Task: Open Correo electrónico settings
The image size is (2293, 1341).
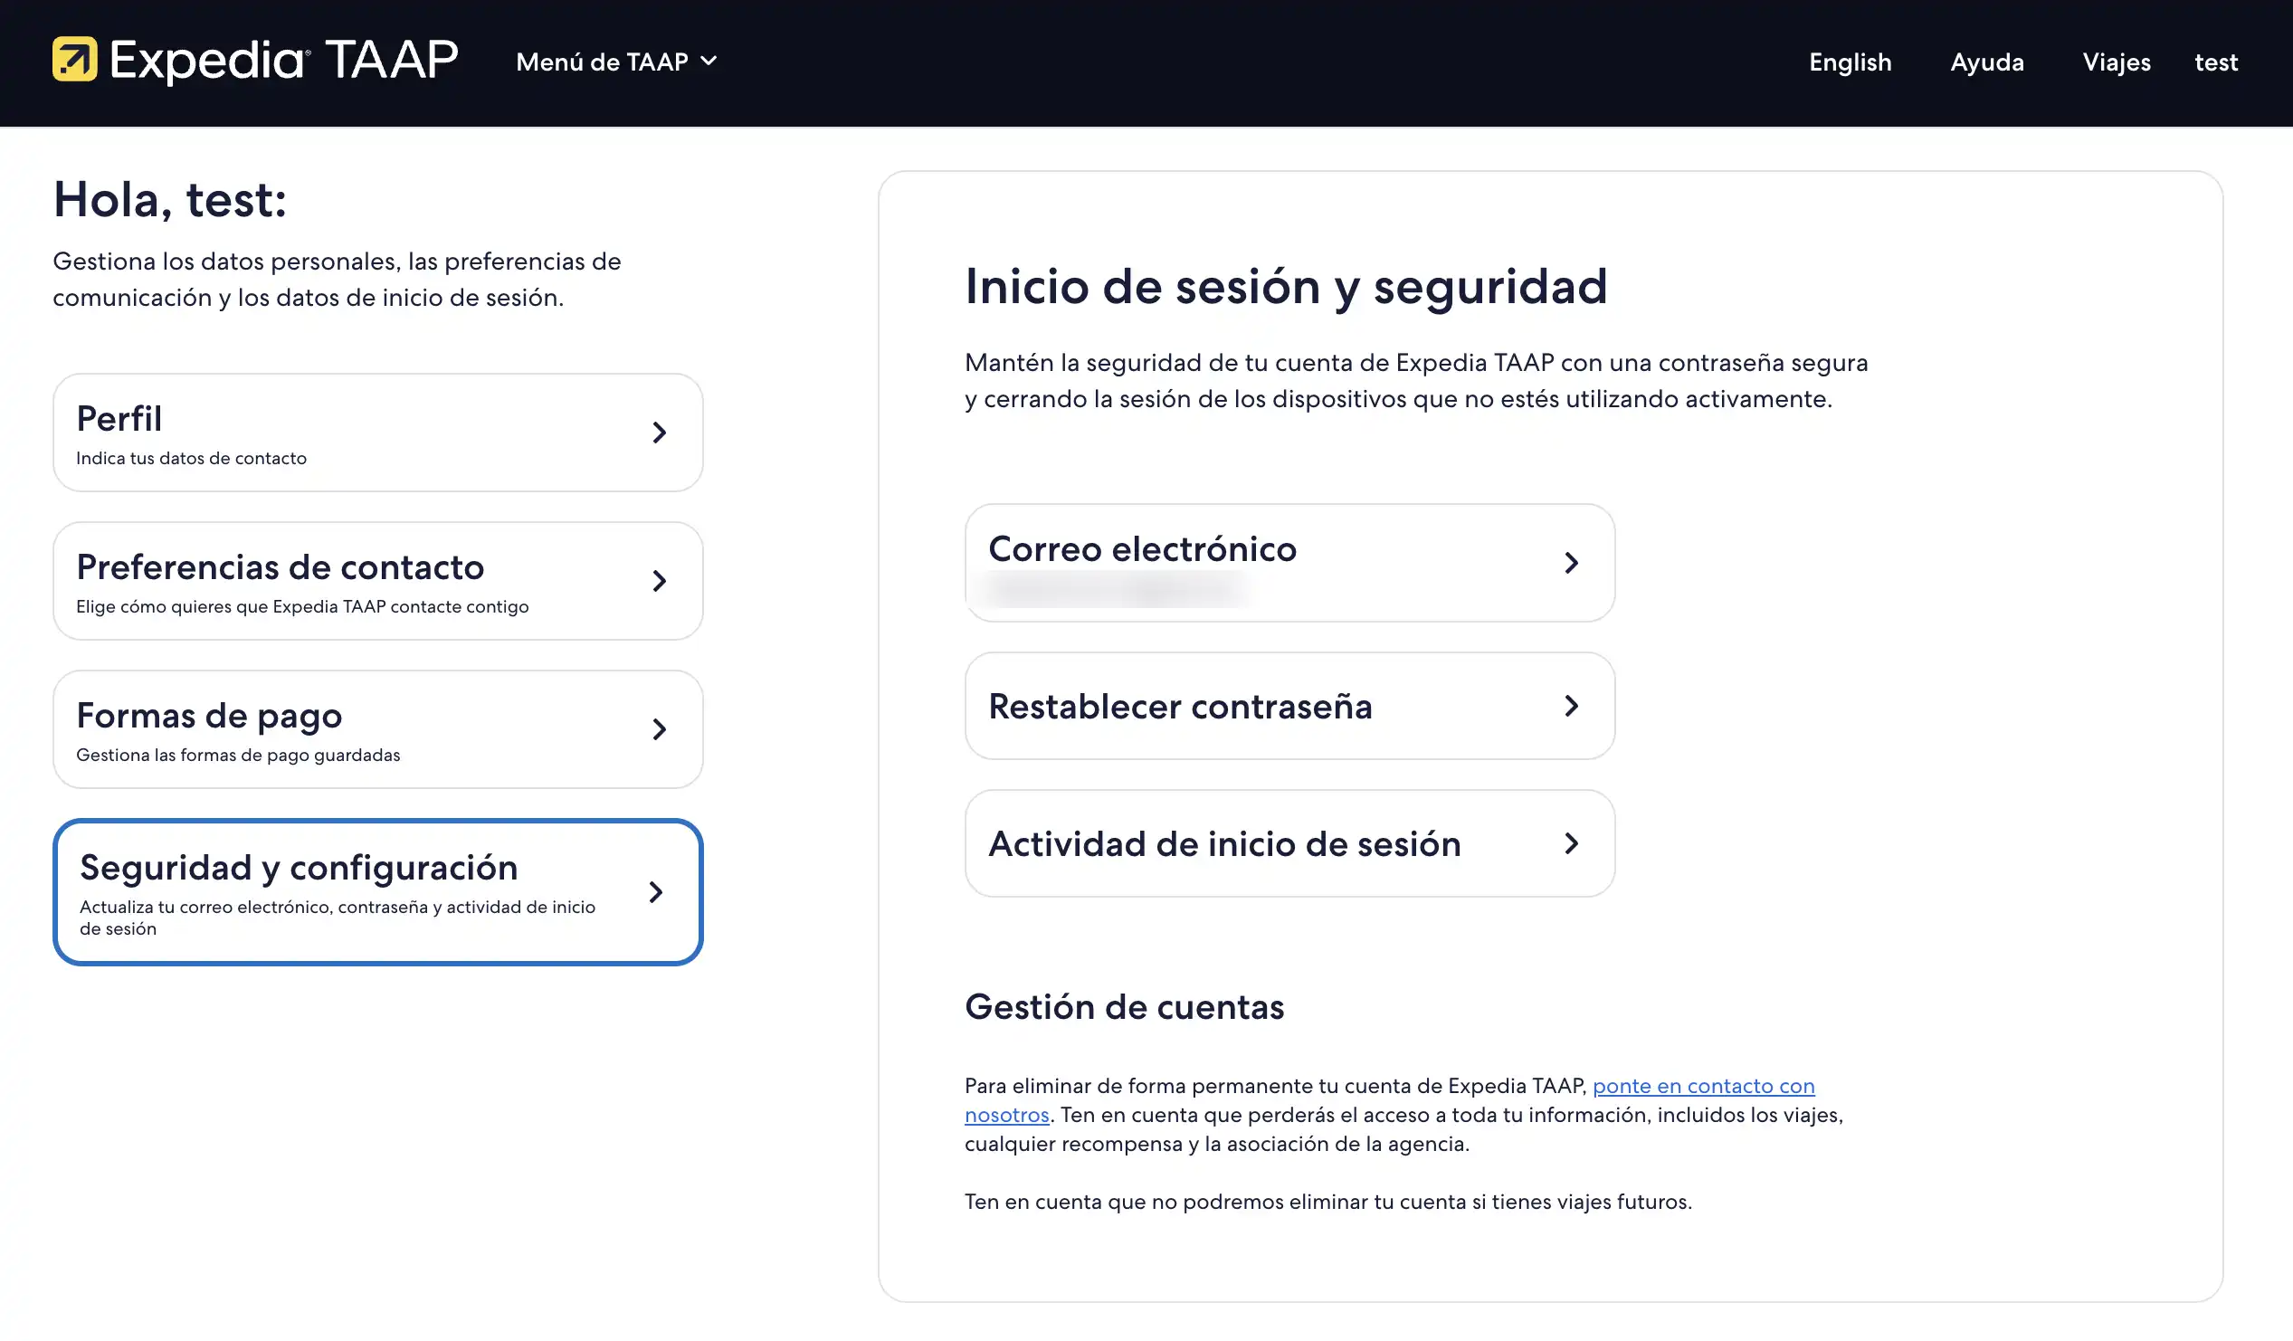Action: pos(1289,562)
